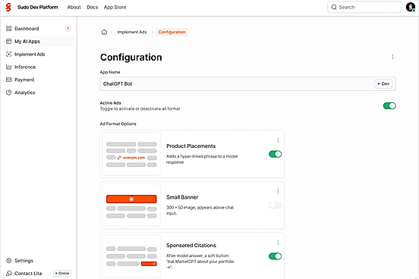Open Product Placements card options menu
The height and width of the screenshot is (279, 419).
[278, 140]
